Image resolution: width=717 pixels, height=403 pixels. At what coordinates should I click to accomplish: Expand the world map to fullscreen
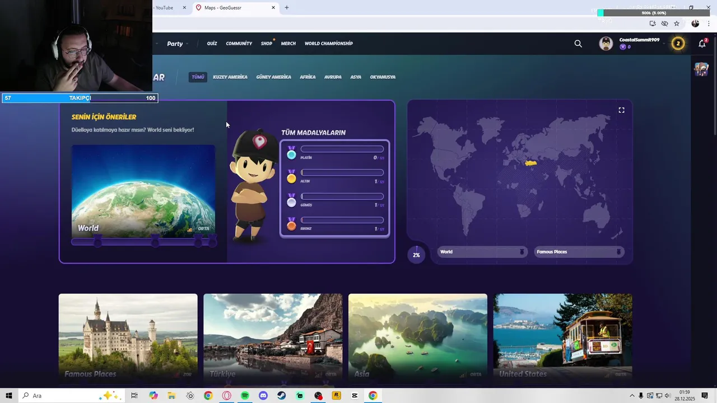click(x=621, y=110)
